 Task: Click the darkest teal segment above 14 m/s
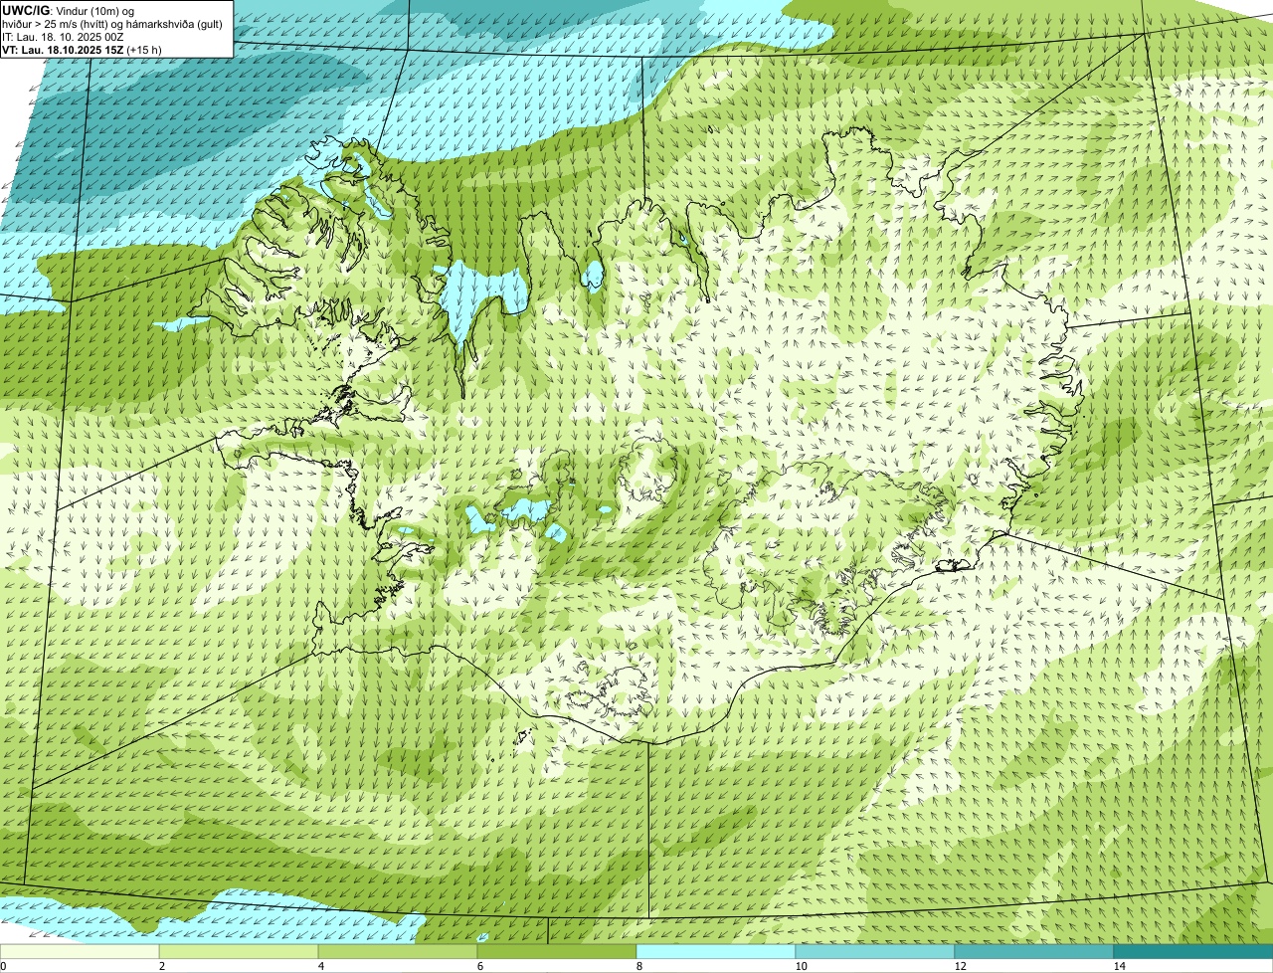pyautogui.click(x=1193, y=951)
